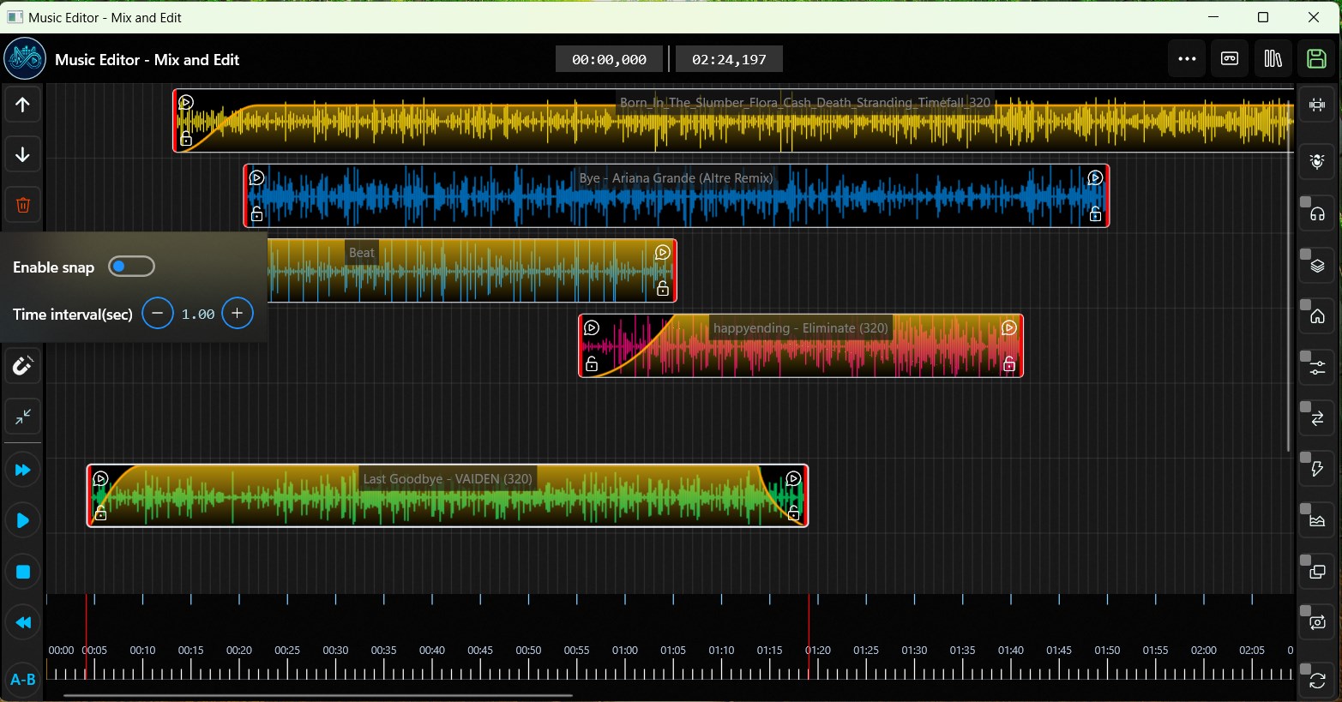Open the mixer sliders panel
This screenshot has width=1342, height=702.
click(1317, 366)
